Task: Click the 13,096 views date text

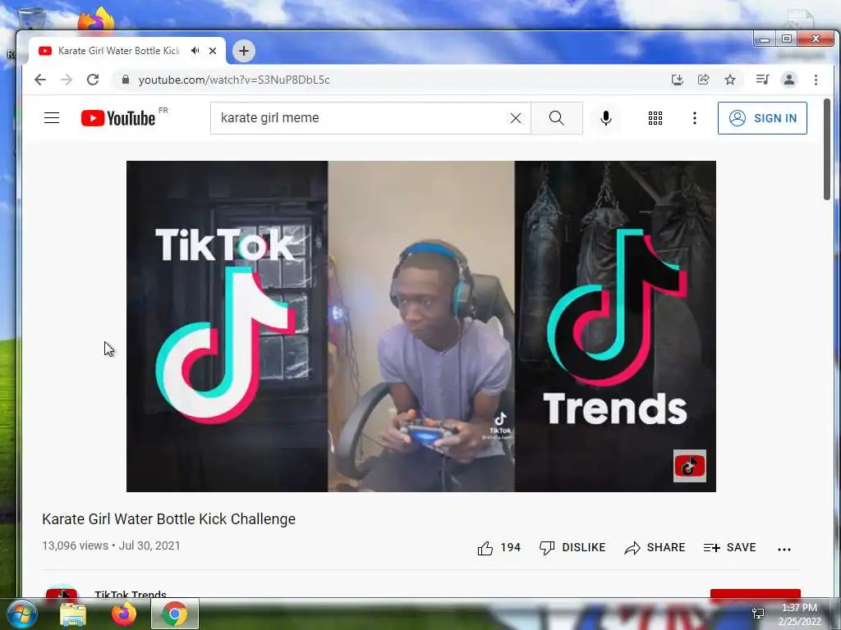Action: [x=111, y=546]
